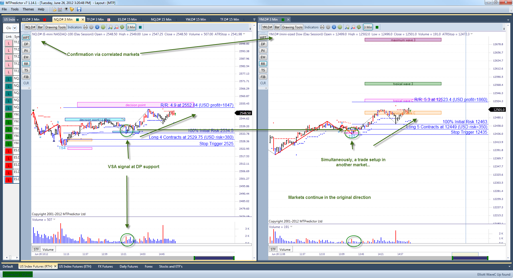The image size is (513, 278).
Task: Open Drawing Tools on the NQ.D# chart
Action: pyautogui.click(x=55, y=27)
